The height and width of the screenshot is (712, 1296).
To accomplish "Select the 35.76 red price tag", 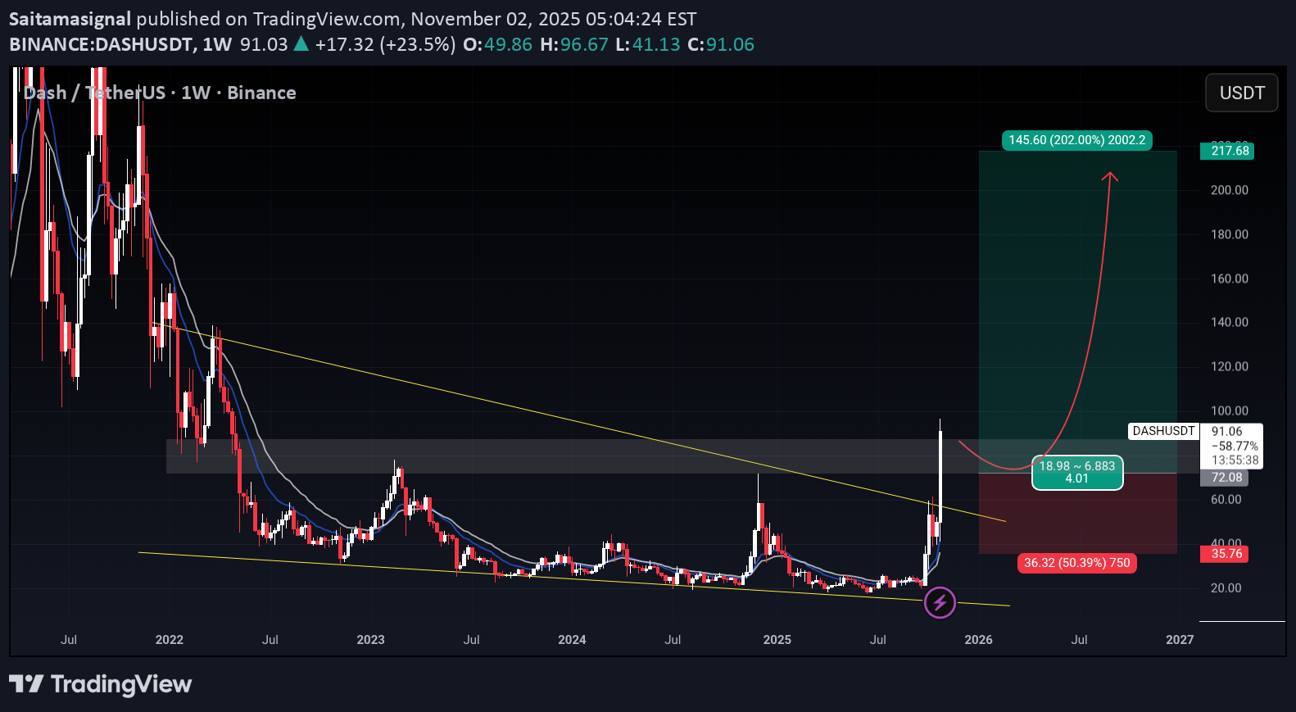I will (x=1226, y=554).
